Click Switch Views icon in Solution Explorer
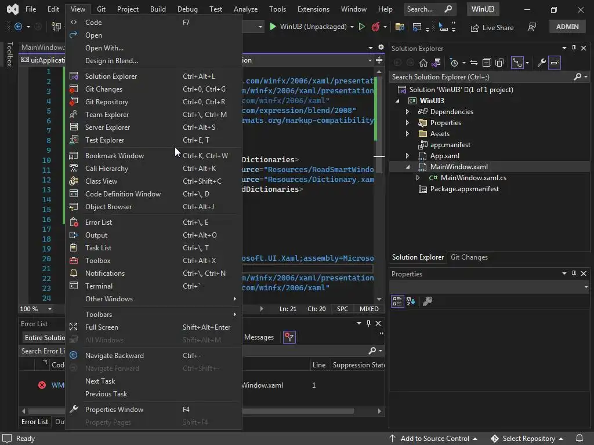 (436, 63)
